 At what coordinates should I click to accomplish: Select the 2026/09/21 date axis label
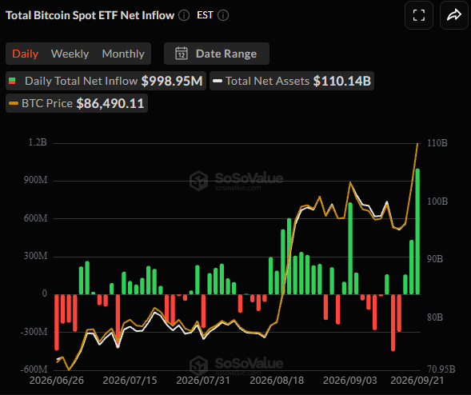pyautogui.click(x=417, y=381)
